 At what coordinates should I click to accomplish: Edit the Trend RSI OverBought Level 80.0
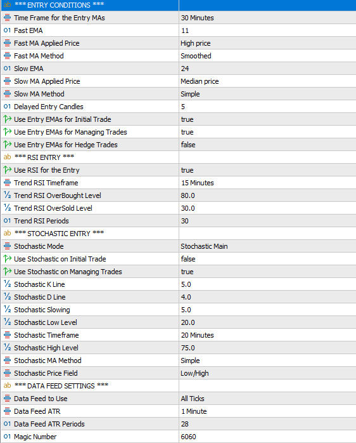pos(267,195)
